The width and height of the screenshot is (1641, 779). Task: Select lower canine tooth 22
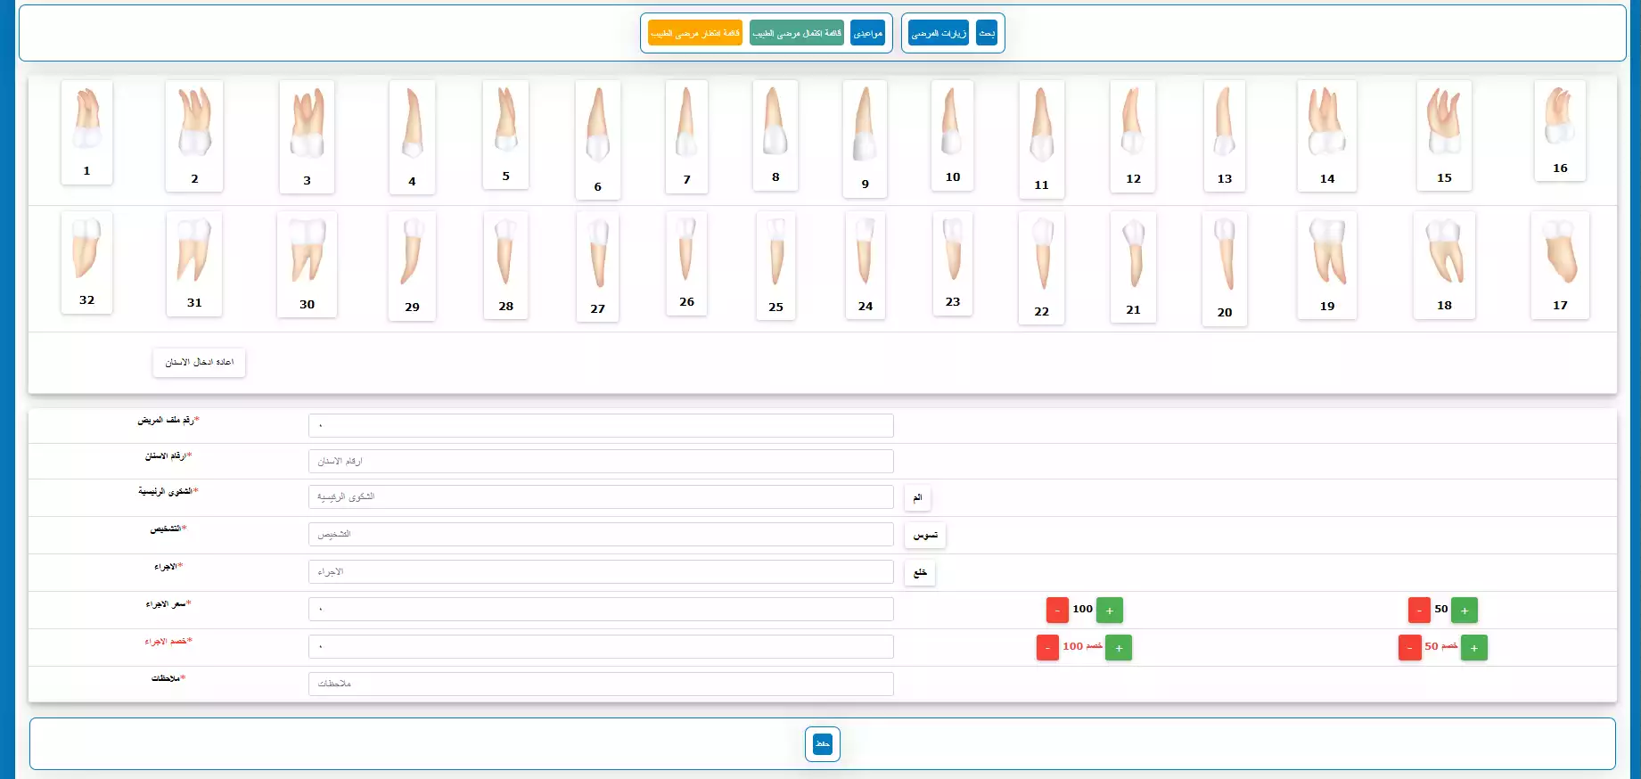tap(1041, 268)
